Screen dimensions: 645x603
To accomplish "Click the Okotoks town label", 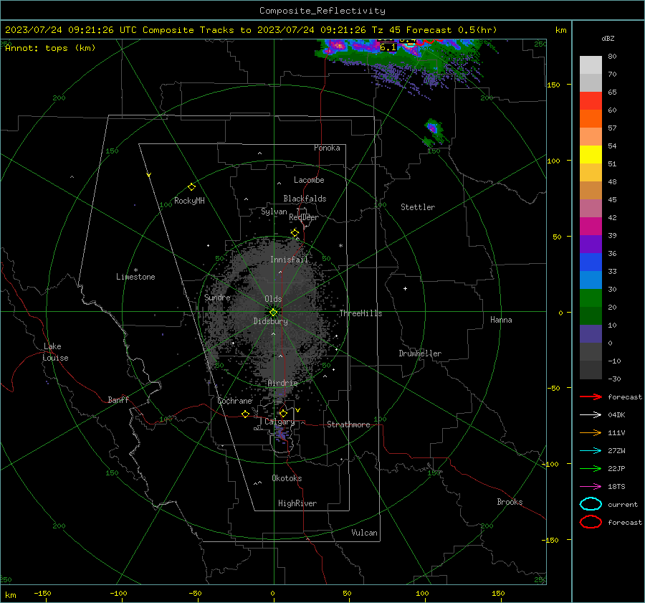I will click(x=287, y=478).
